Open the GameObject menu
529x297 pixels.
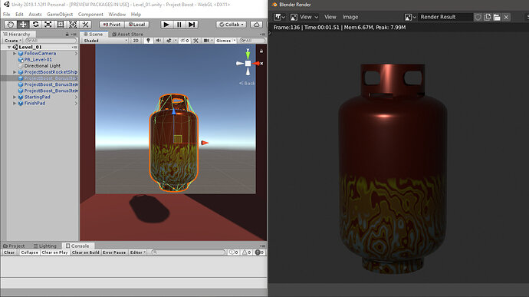pos(60,14)
